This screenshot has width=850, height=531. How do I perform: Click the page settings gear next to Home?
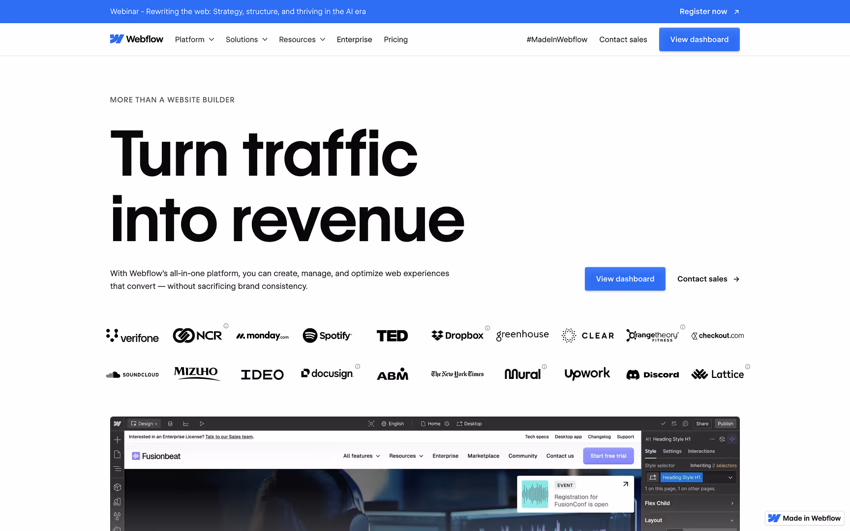447,424
